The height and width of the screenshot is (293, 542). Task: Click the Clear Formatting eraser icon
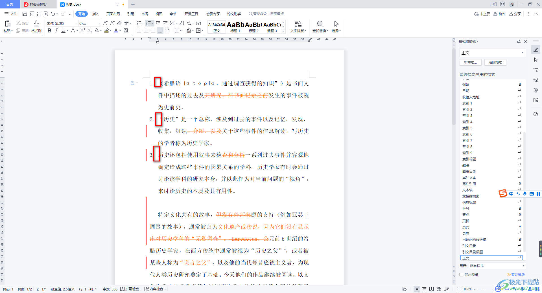[119, 23]
